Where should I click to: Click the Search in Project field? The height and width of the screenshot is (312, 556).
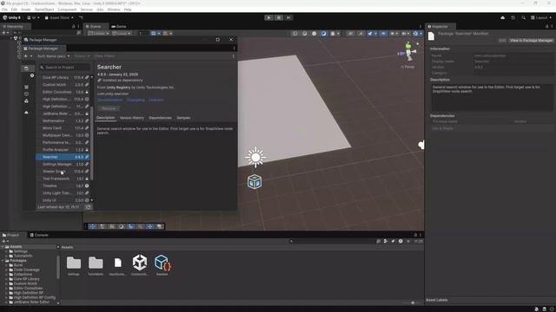[64, 68]
